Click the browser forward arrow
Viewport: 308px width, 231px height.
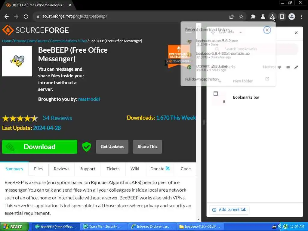tap(16, 17)
